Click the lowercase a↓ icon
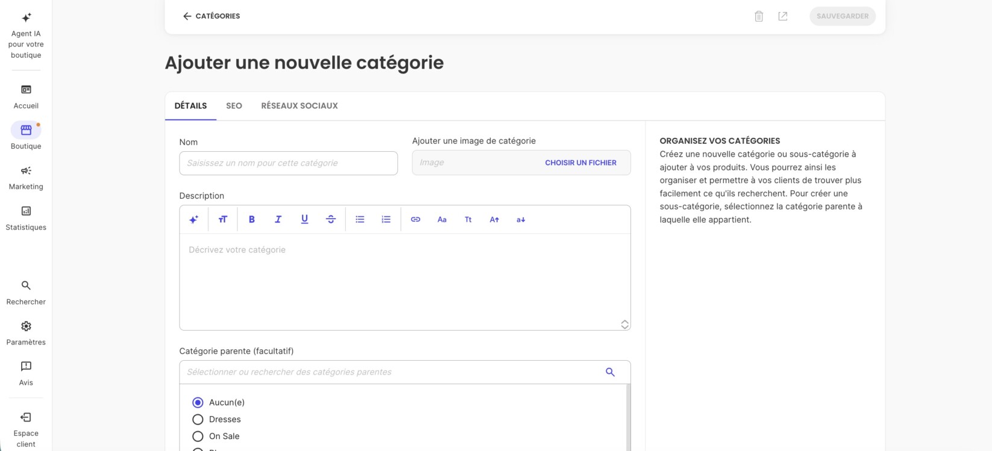Viewport: 992px width, 451px height. click(x=521, y=220)
